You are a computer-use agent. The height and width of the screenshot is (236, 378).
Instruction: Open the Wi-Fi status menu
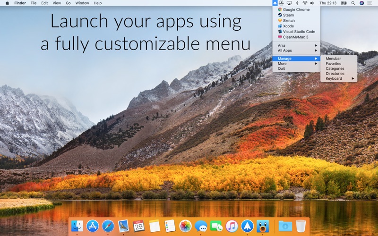click(x=305, y=3)
